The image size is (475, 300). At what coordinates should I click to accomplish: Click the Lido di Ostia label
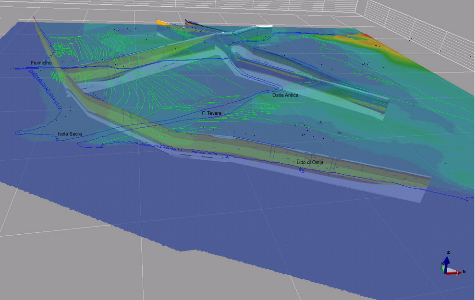pyautogui.click(x=310, y=163)
